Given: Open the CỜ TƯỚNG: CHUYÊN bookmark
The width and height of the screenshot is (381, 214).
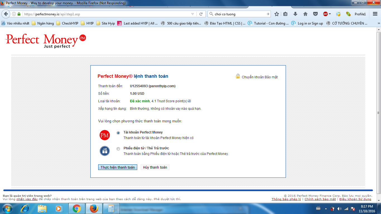Looking at the screenshot, I should pyautogui.click(x=347, y=23).
